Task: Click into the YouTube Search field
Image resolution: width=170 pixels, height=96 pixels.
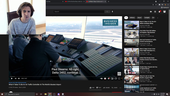Action: (x=79, y=11)
